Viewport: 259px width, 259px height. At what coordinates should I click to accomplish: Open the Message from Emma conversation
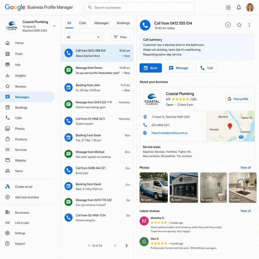97,71
